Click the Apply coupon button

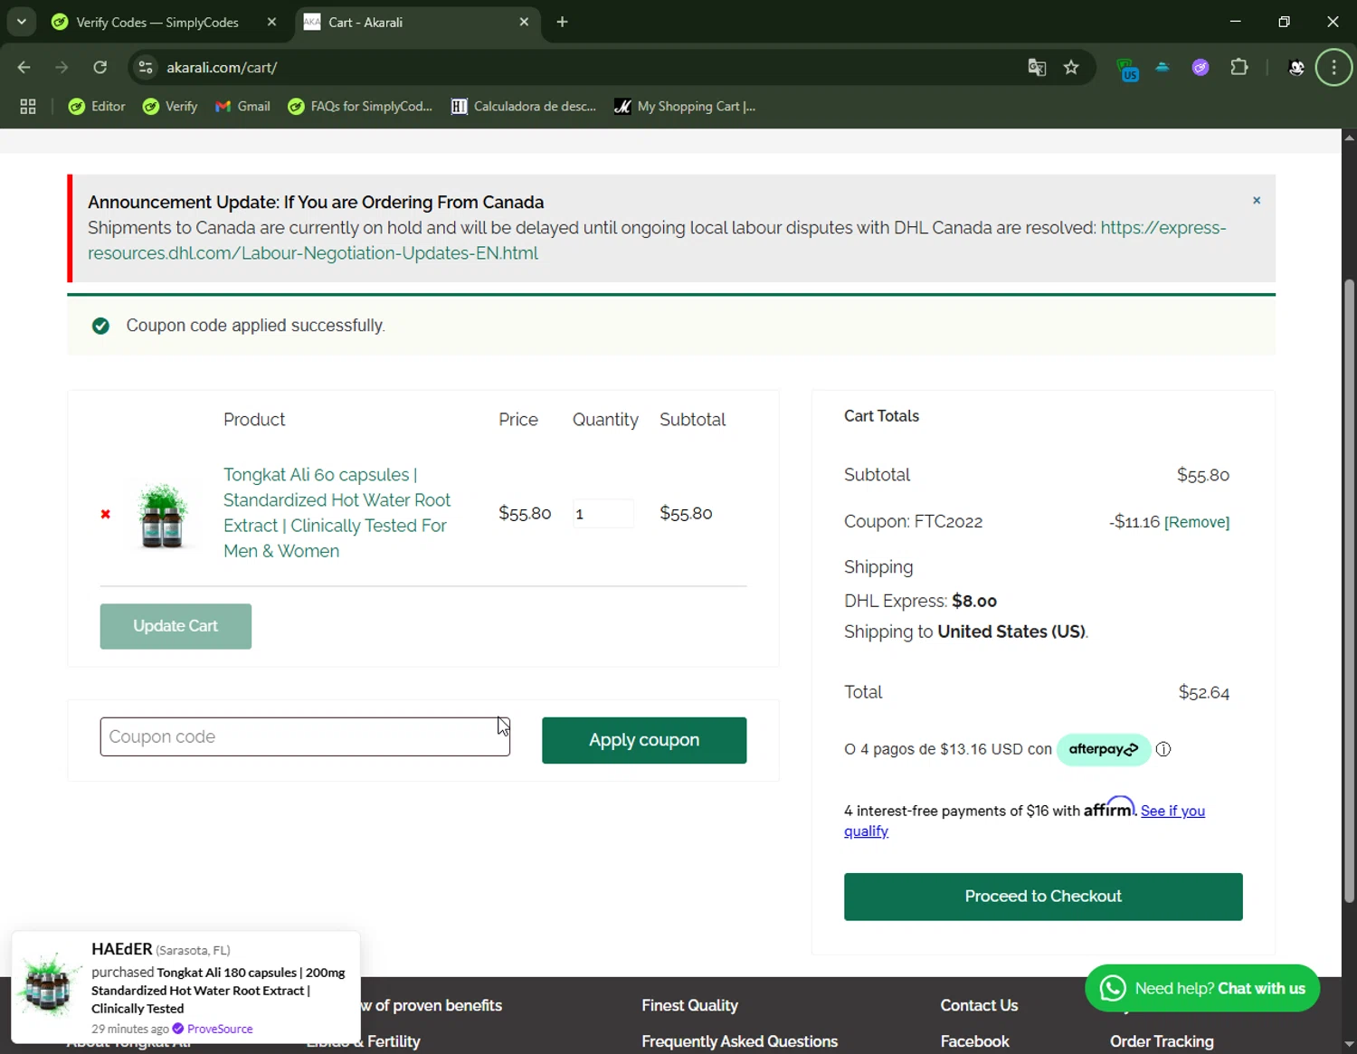[x=644, y=740]
